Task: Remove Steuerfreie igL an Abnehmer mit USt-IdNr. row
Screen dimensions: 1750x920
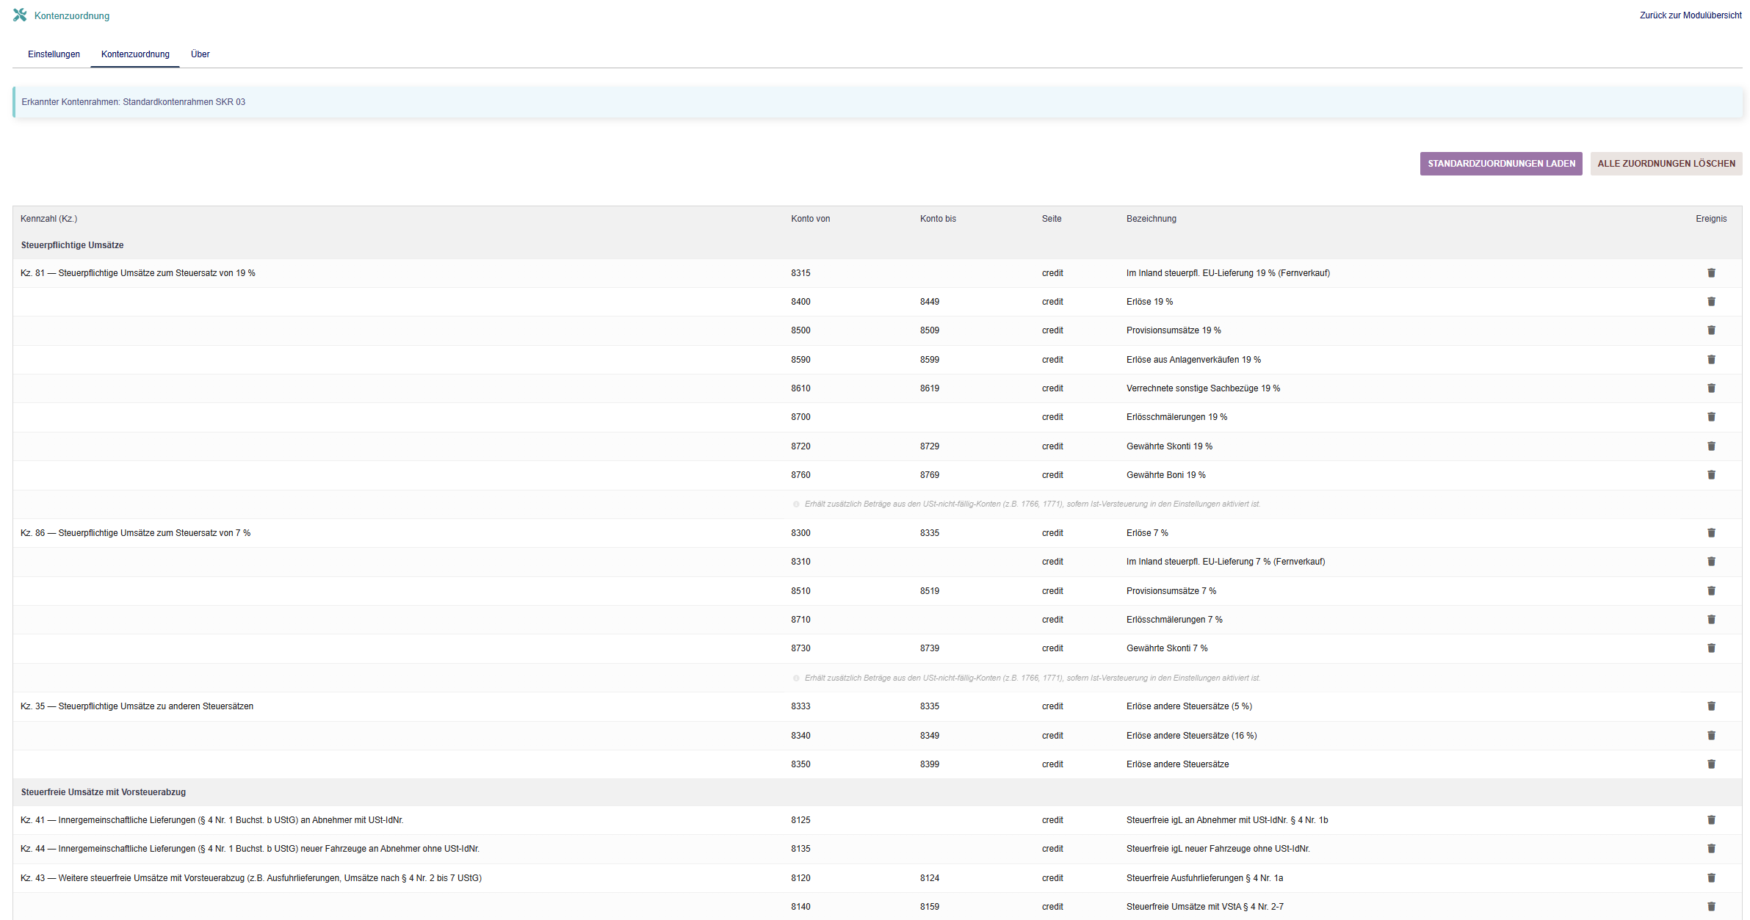Action: coord(1711,820)
